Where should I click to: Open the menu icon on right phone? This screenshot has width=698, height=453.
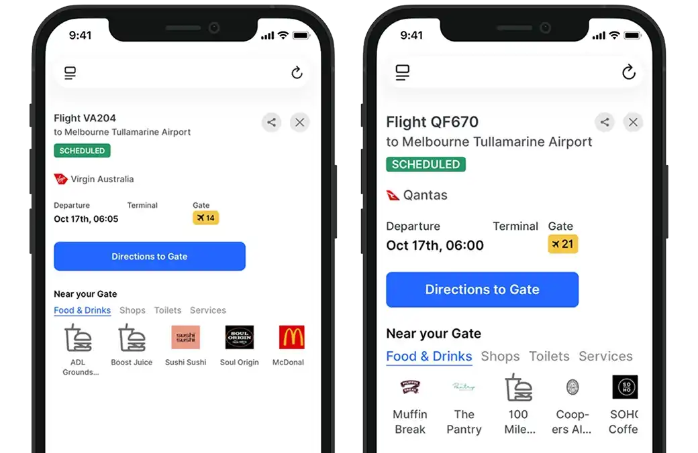tap(403, 72)
